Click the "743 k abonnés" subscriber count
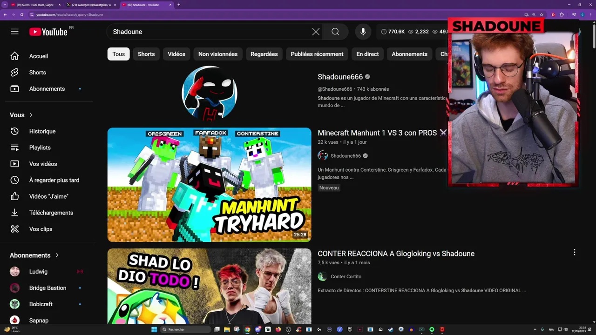This screenshot has height=335, width=596. click(x=373, y=89)
